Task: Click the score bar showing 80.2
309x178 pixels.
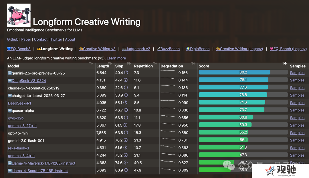Action: (243, 72)
